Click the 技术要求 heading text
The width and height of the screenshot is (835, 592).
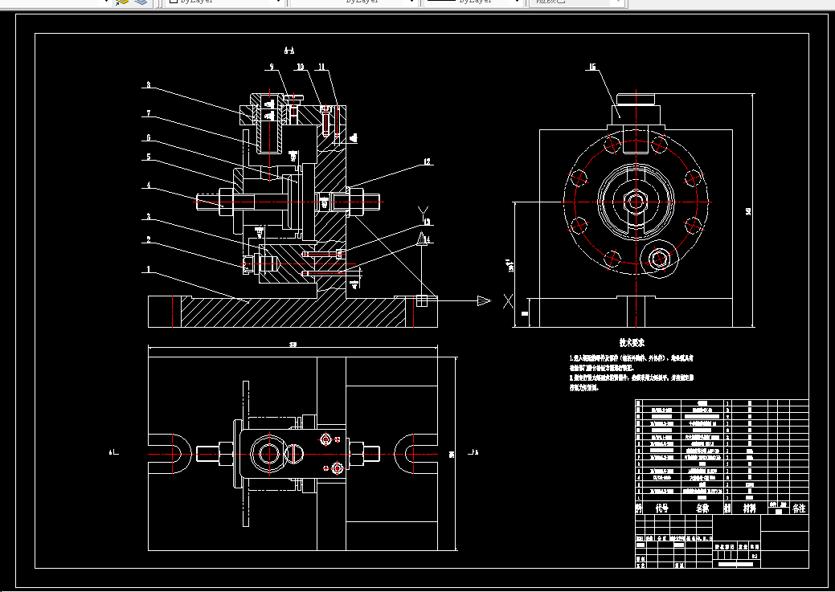coord(632,343)
